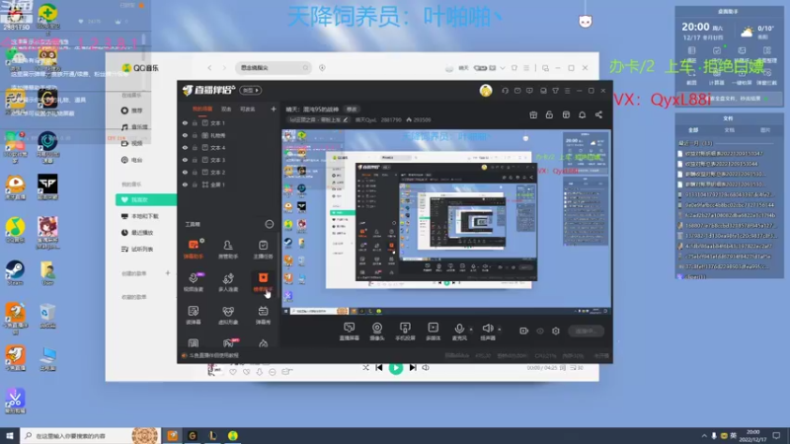Add 多媒体 multimedia source
The height and width of the screenshot is (444, 790).
coord(434,332)
